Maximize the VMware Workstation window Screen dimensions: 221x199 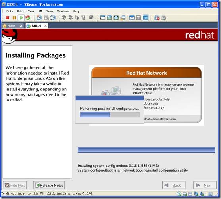[209, 4]
